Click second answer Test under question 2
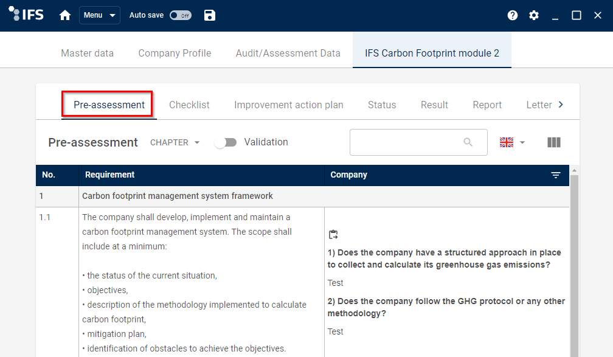Screen dimensions: 613x357 [x=336, y=331]
